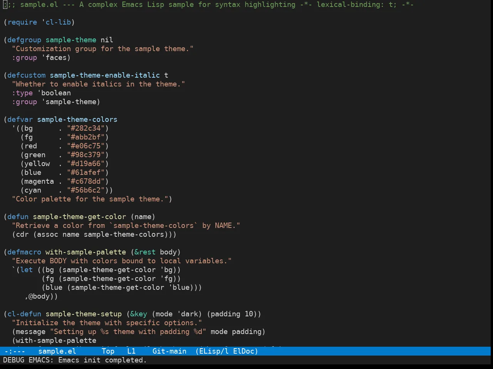The height and width of the screenshot is (369, 493).
Task: Click the sample-theme-setup function name
Action: (84, 314)
